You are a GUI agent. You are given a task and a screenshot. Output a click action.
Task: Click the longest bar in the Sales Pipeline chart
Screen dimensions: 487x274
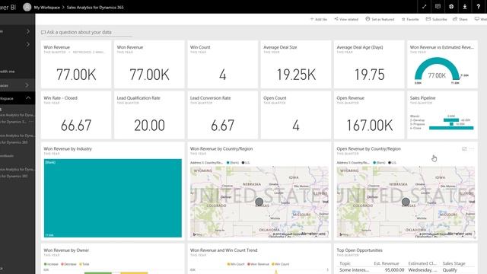coord(451,128)
